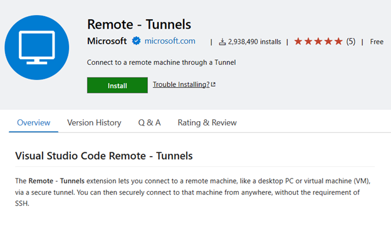Click the Visual Studio Code Remote - Tunnels heading
The height and width of the screenshot is (226, 391).
[104, 156]
